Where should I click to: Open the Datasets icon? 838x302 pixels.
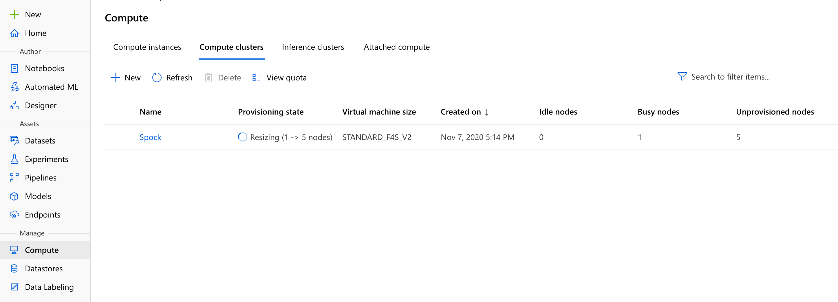pyautogui.click(x=15, y=140)
